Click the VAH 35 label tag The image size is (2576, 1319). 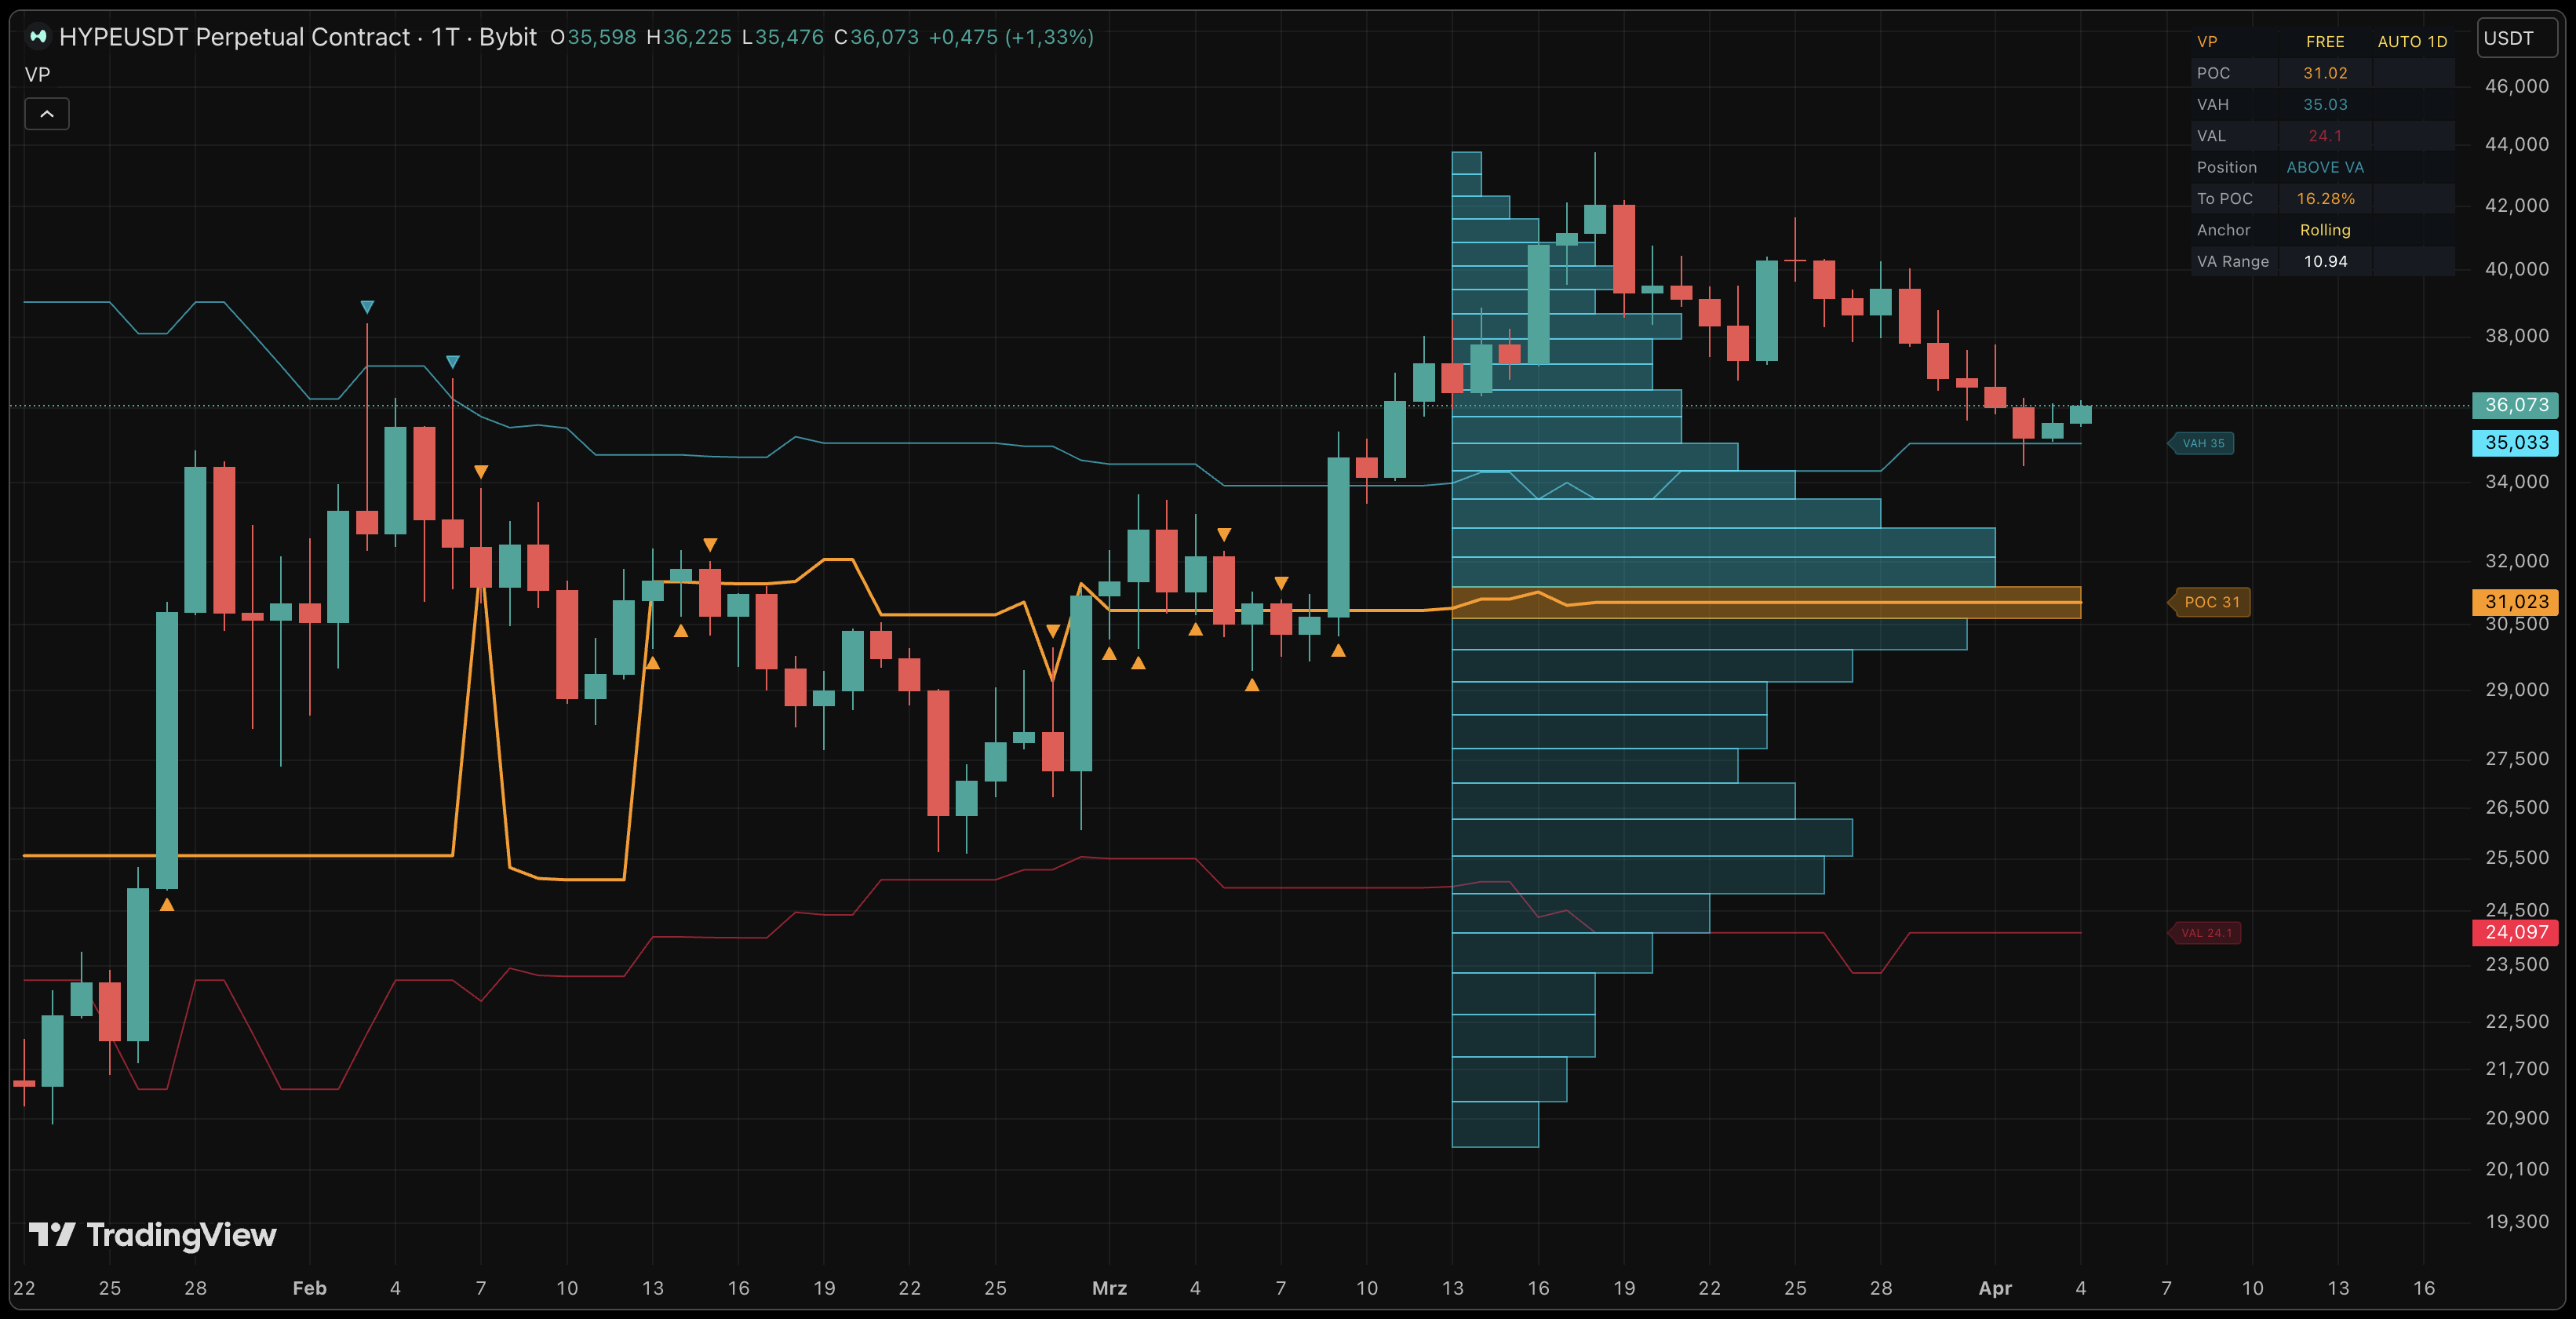pos(2202,443)
